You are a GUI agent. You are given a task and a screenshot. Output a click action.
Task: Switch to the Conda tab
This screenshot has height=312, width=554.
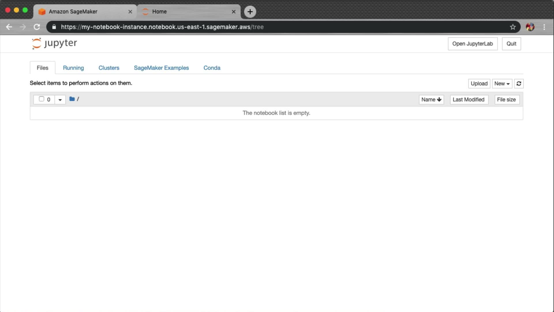(x=212, y=68)
